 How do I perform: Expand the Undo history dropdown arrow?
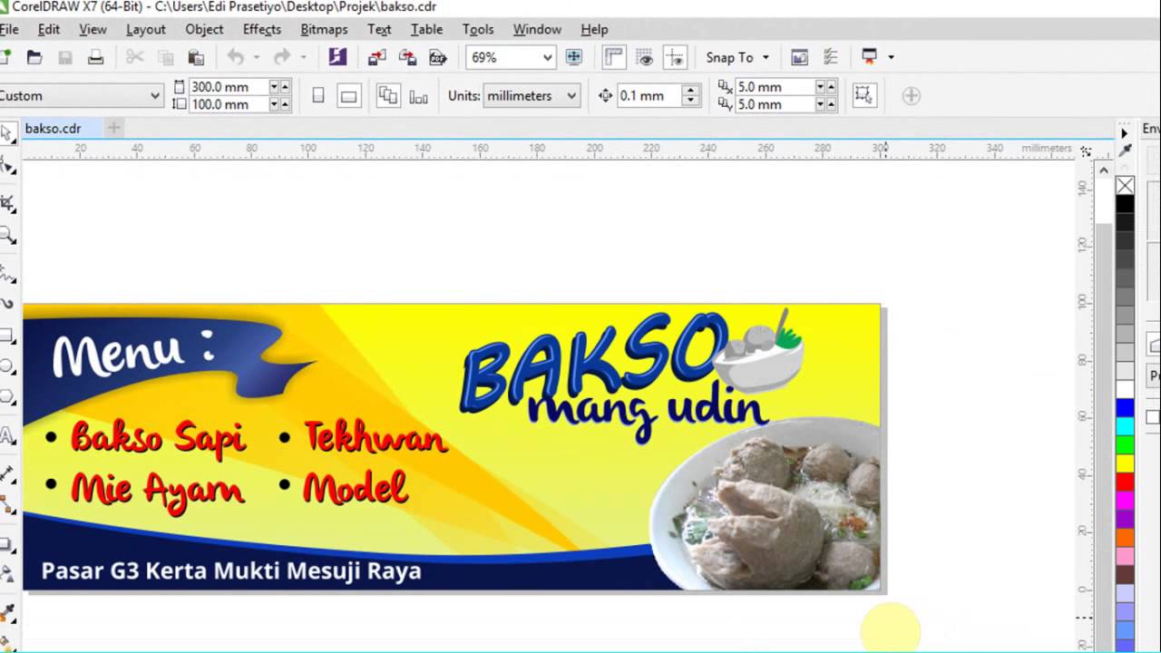256,57
